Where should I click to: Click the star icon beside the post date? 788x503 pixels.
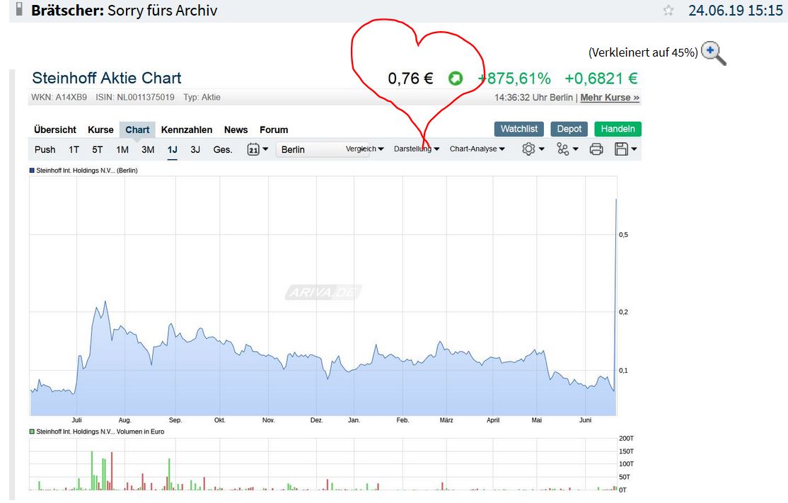click(668, 10)
